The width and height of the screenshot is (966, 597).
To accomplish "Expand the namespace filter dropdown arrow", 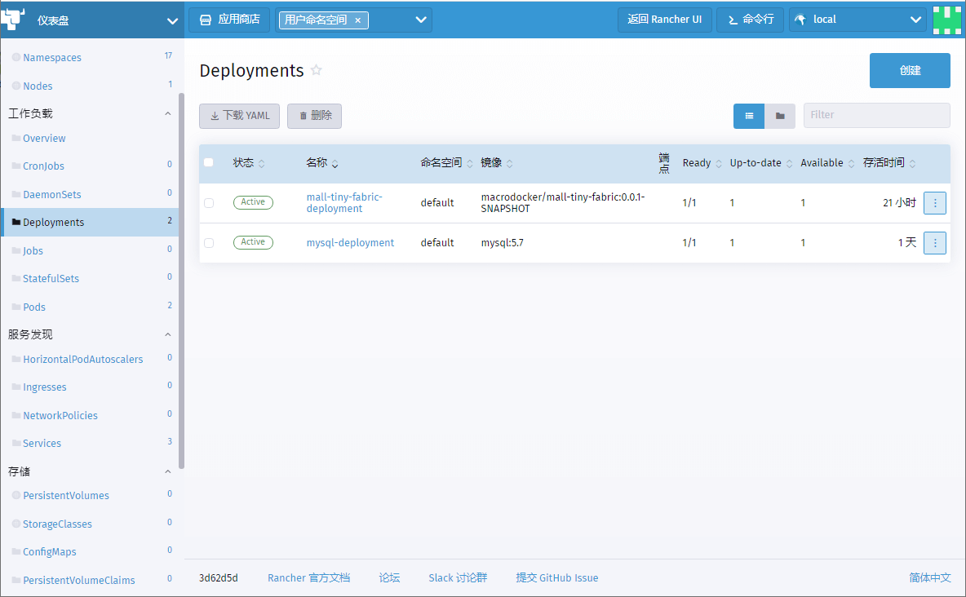I will [421, 20].
